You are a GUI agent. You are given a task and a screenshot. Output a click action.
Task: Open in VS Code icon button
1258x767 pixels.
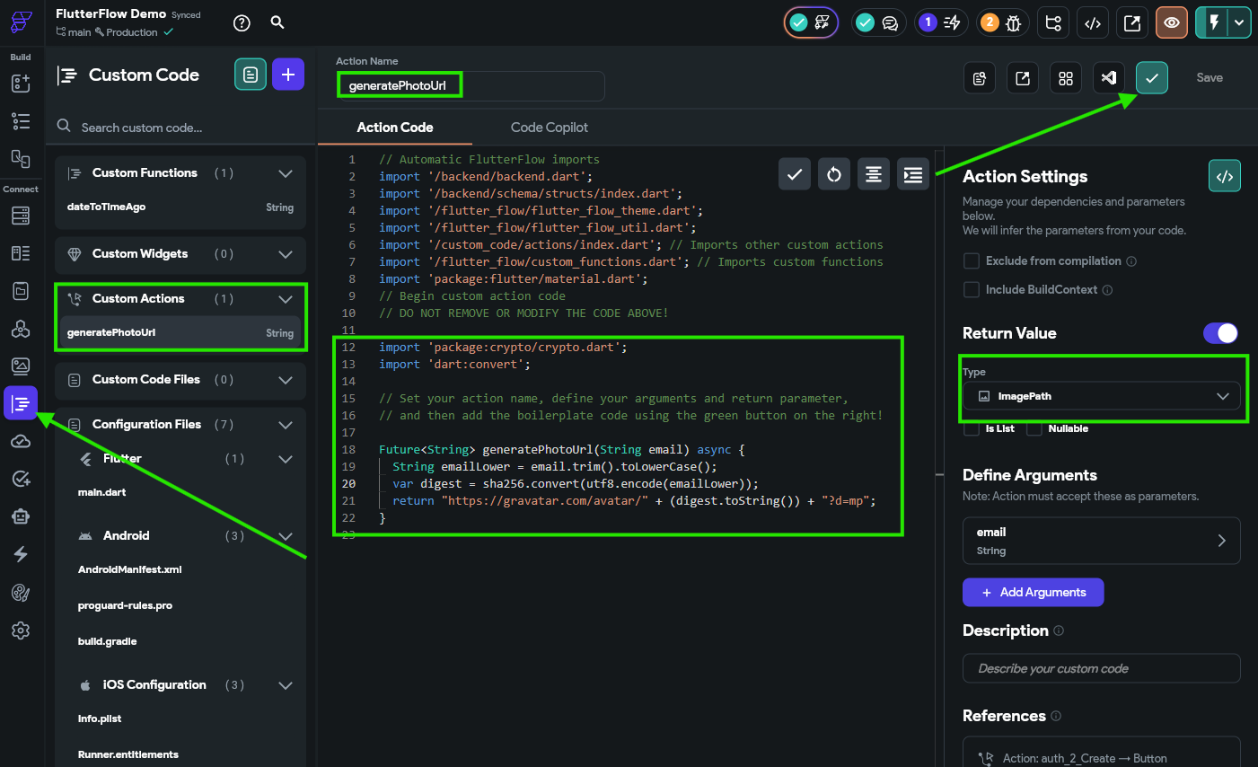click(1109, 78)
